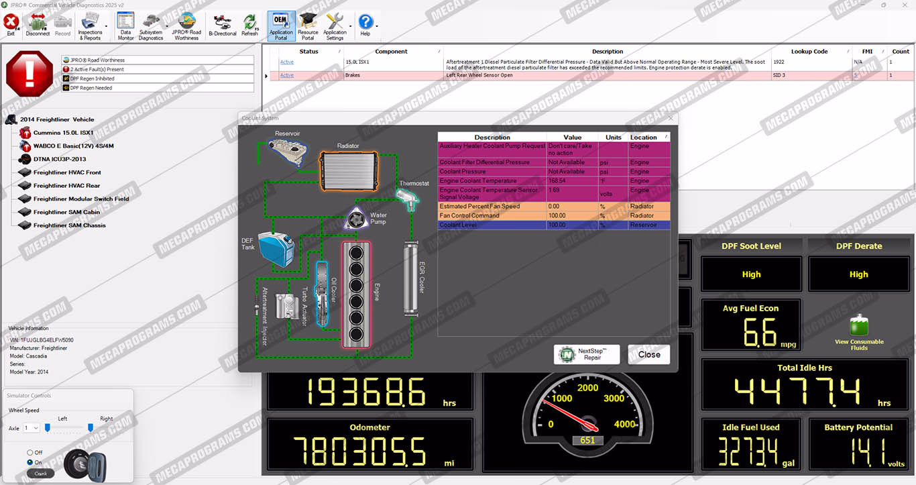Click the JPRO Road Worthiness status row
The image size is (916, 485).
[158, 60]
